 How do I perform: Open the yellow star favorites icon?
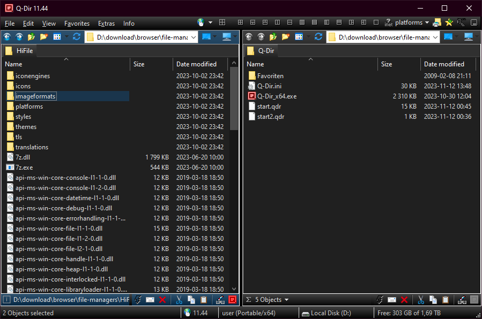click(x=449, y=22)
